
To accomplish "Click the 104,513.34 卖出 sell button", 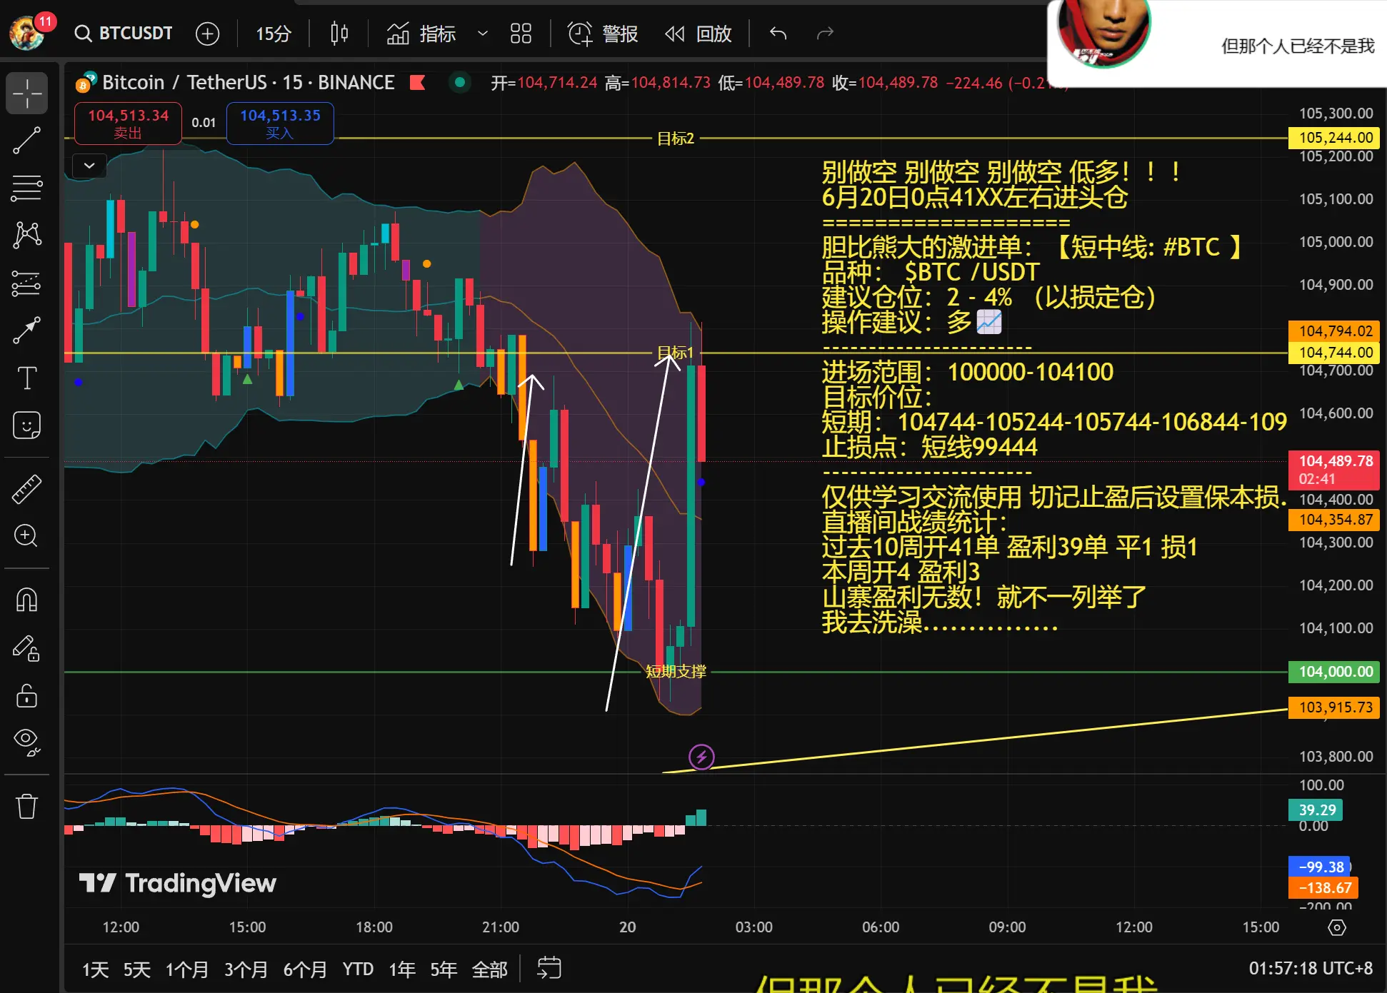I will click(x=128, y=124).
